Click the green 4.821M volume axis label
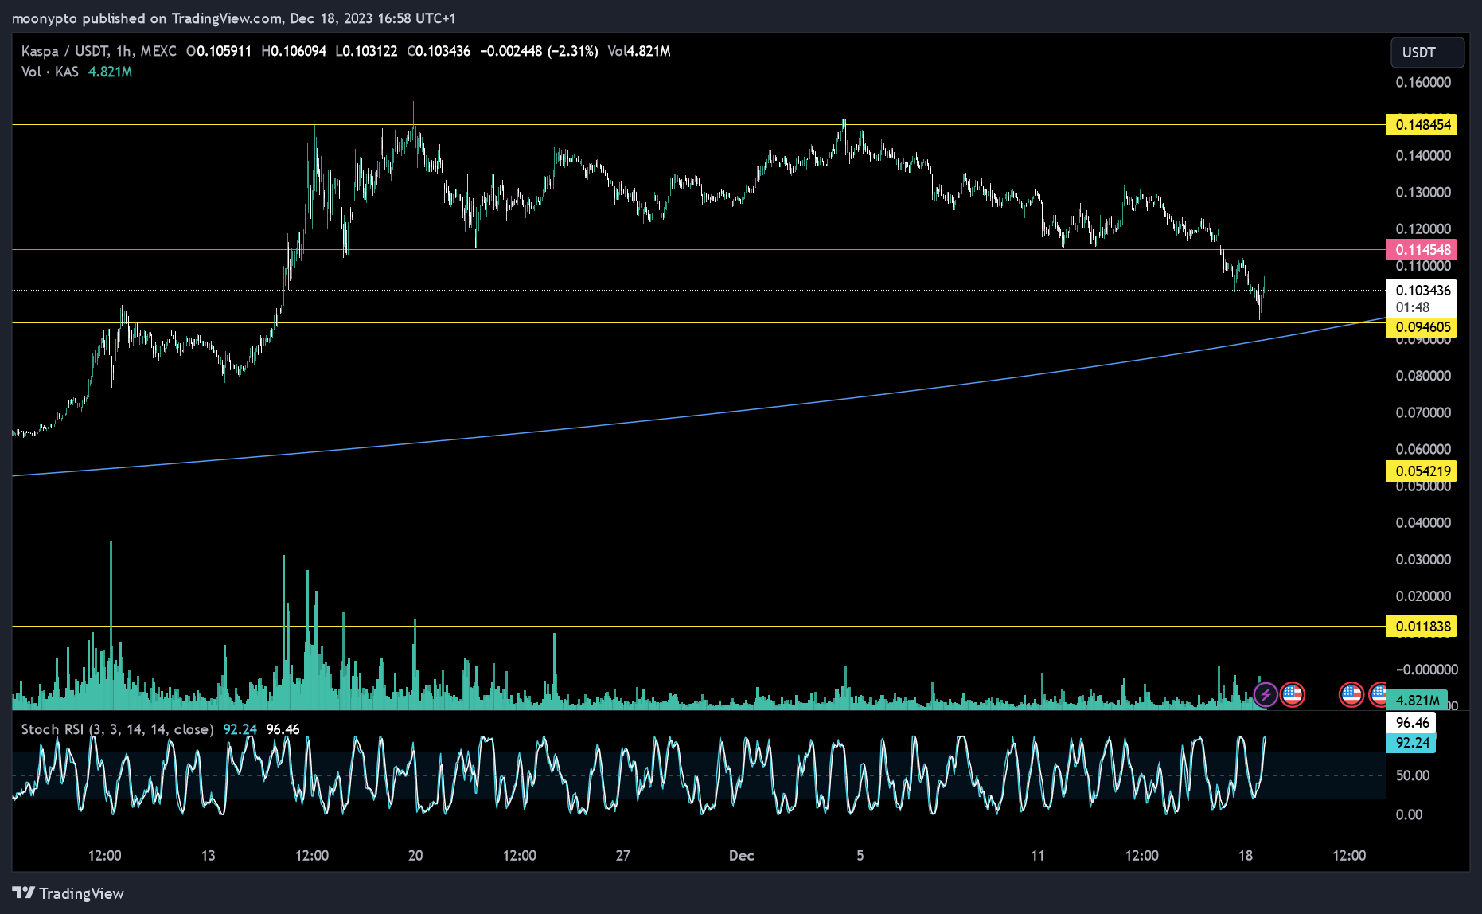Image resolution: width=1482 pixels, height=914 pixels. point(1417,700)
